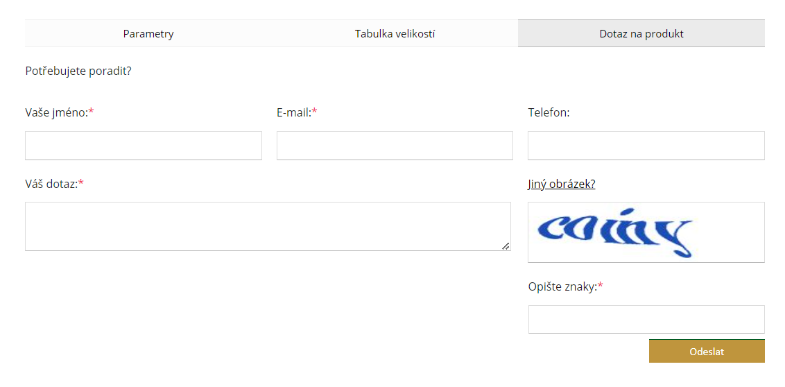Switch to Tabulka velikostí tab
The image size is (785, 387).
[x=395, y=34]
